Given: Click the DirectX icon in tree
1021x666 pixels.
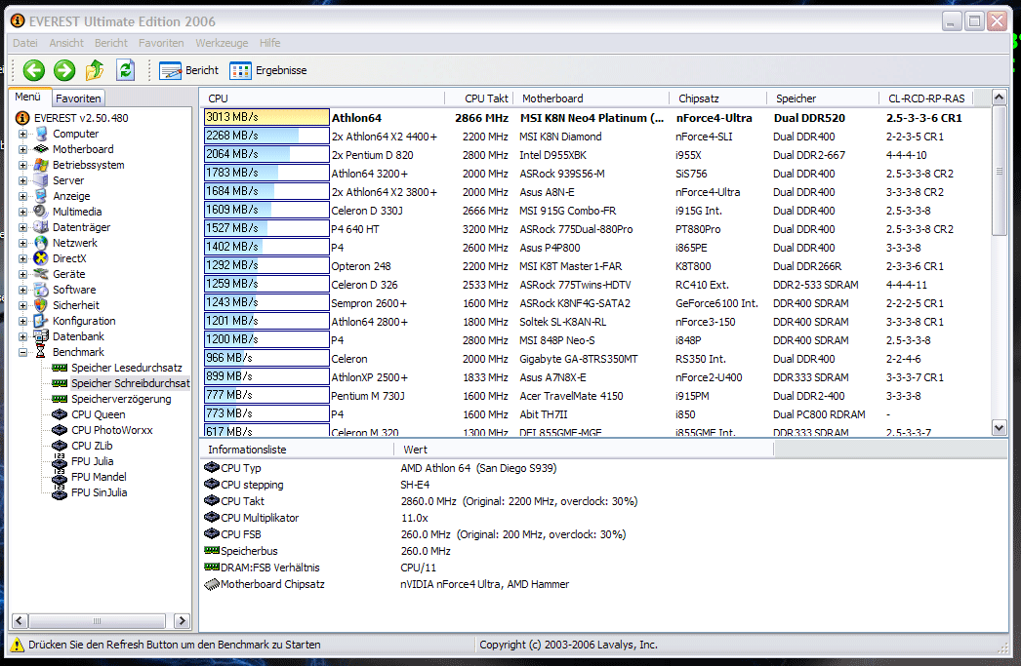Looking at the screenshot, I should click(x=41, y=258).
